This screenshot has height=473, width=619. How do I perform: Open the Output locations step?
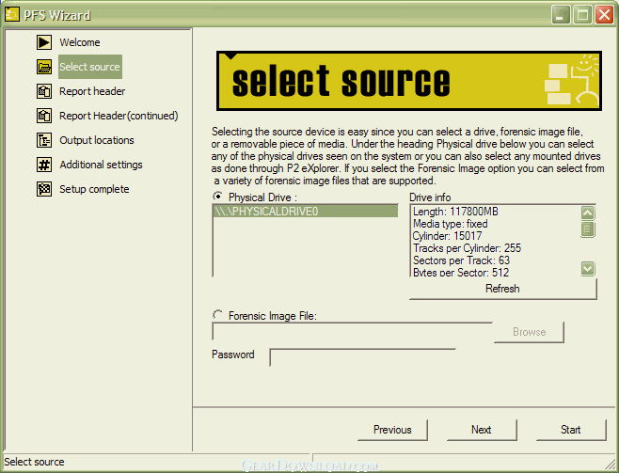pyautogui.click(x=97, y=140)
